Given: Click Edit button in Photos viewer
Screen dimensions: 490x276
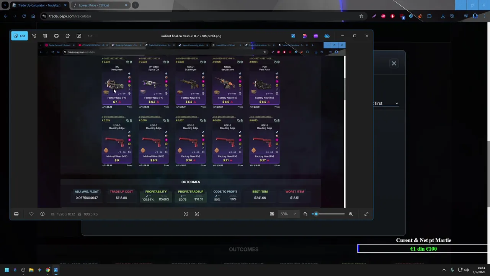Looking at the screenshot, I should pos(20,36).
